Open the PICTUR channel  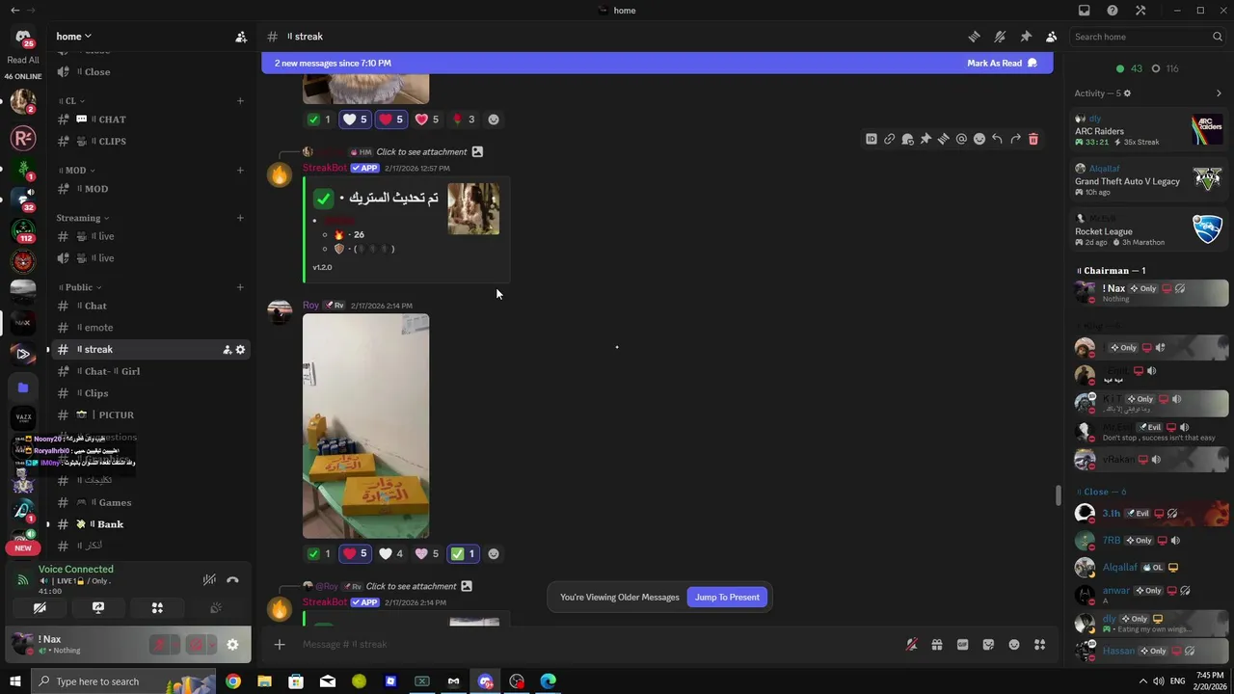point(149,414)
